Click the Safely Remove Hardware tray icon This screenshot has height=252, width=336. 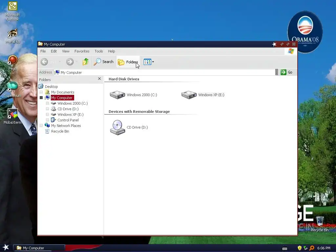[305, 248]
